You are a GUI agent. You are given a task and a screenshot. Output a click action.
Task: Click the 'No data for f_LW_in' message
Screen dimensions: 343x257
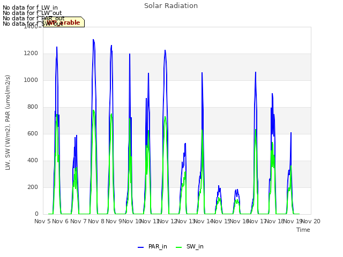pyautogui.click(x=30, y=7)
